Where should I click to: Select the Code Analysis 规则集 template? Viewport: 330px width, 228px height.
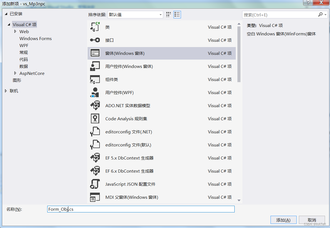tap(126, 119)
